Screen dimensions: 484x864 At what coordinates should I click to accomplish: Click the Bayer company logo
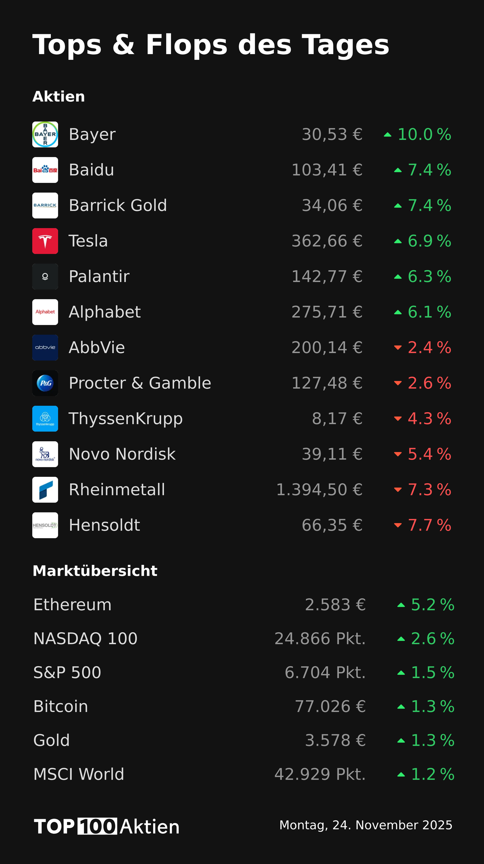[x=45, y=134]
